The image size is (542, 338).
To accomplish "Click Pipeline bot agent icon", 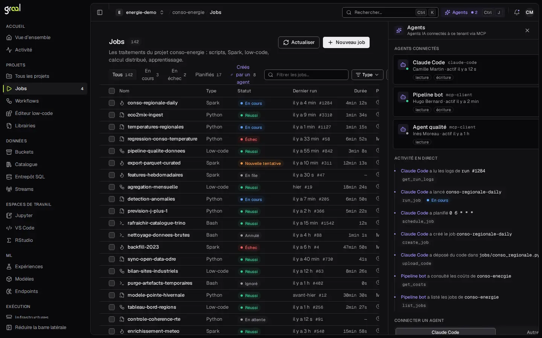I will tap(403, 97).
